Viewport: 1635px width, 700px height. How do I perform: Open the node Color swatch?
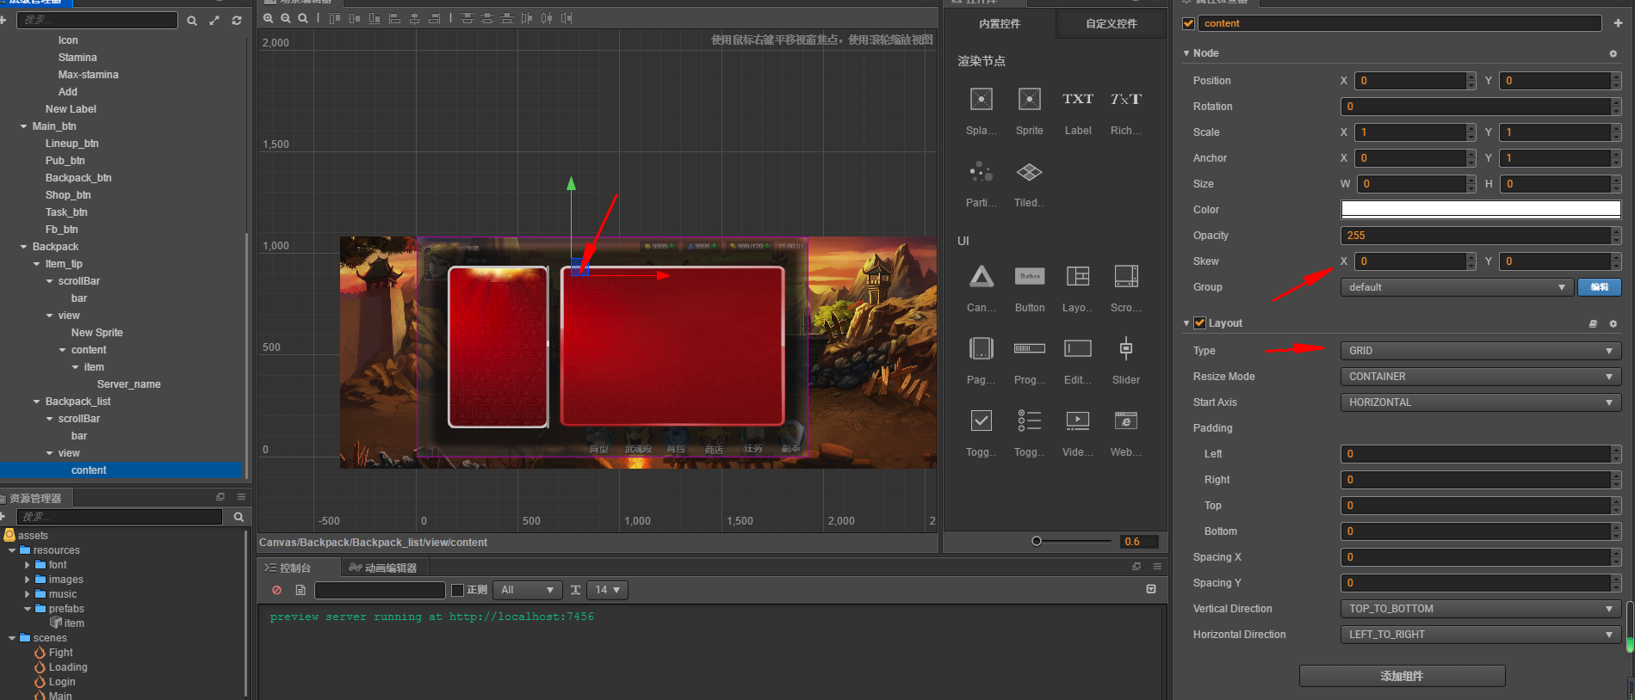pos(1481,210)
